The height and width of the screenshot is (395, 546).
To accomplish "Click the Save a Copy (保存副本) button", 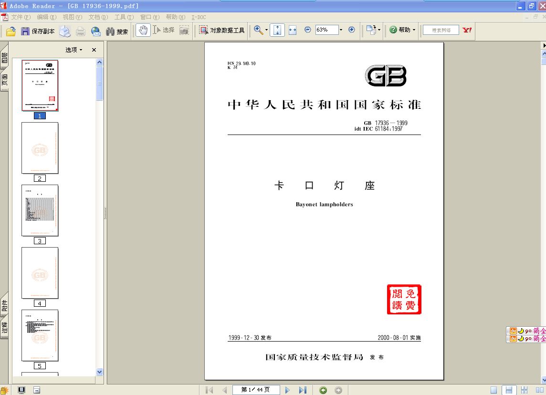I will click(38, 31).
